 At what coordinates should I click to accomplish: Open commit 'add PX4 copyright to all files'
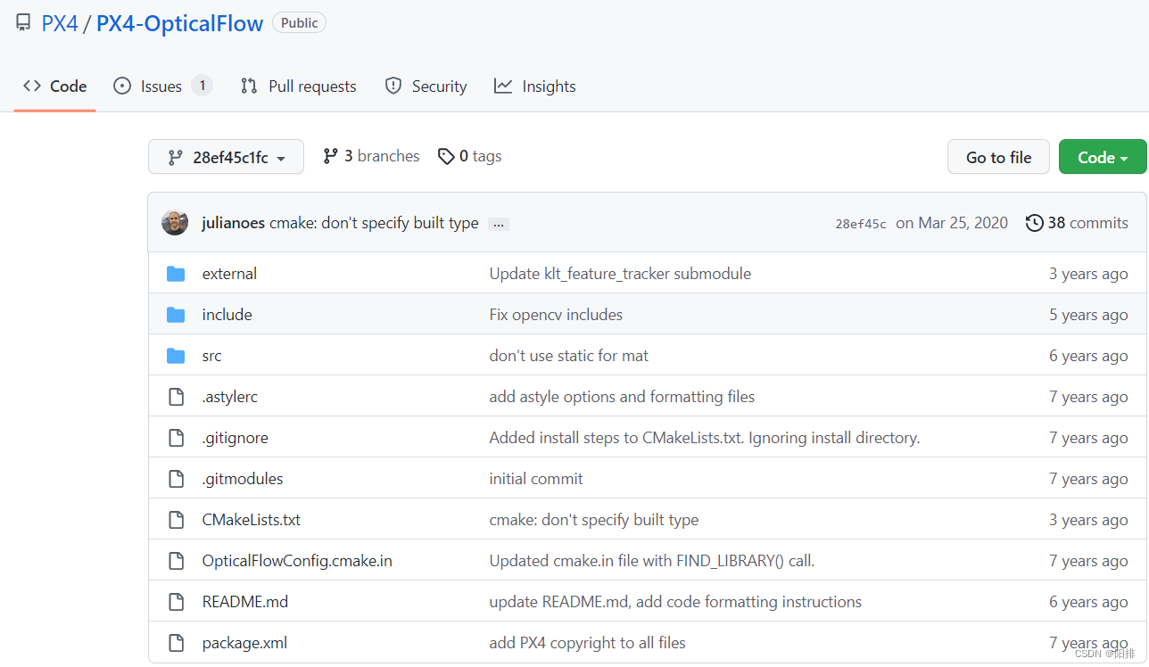point(588,643)
